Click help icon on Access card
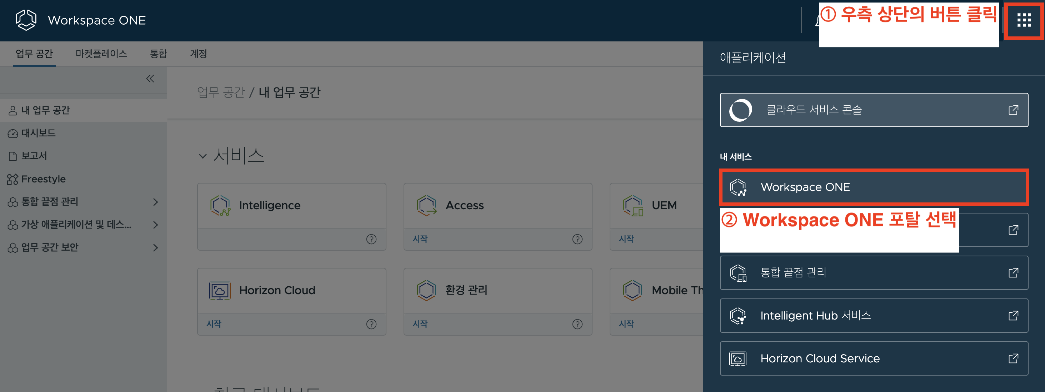Screen dimensions: 1045x392 click(577, 239)
